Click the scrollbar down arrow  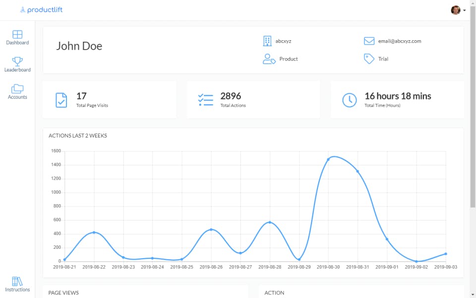[x=473, y=295]
